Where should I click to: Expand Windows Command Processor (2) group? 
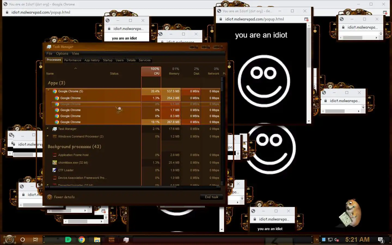pyautogui.click(x=48, y=136)
